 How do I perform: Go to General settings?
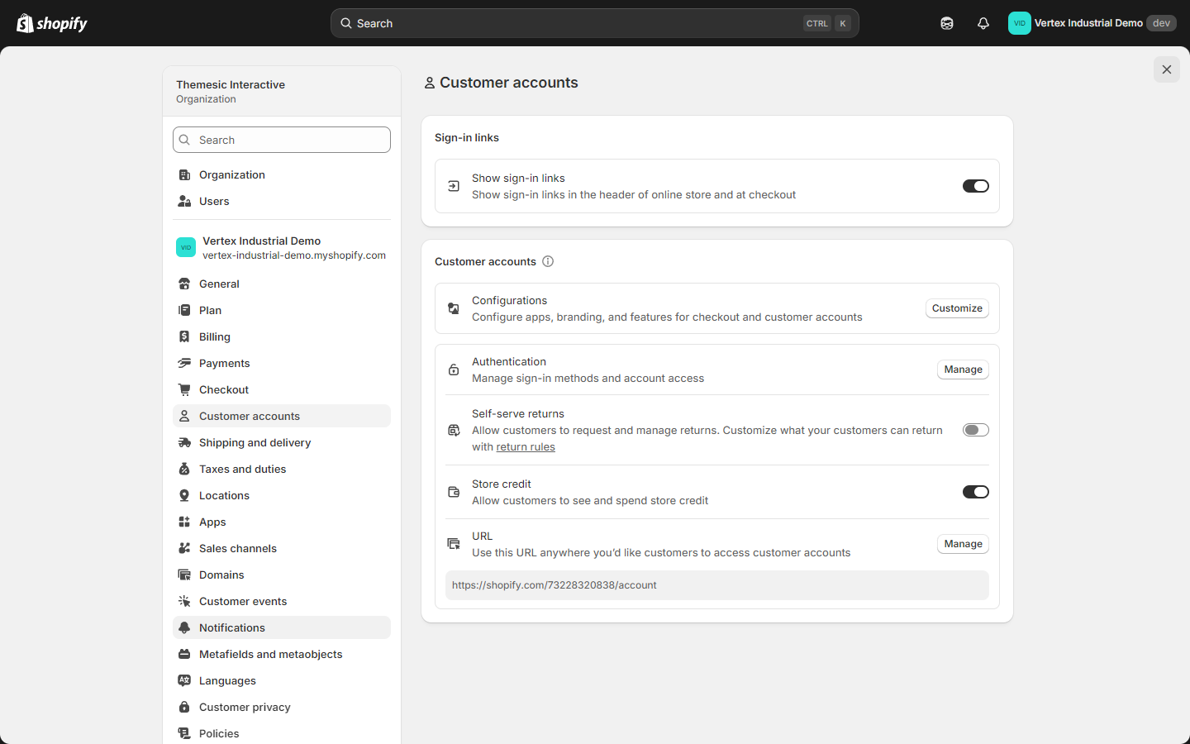282,284
